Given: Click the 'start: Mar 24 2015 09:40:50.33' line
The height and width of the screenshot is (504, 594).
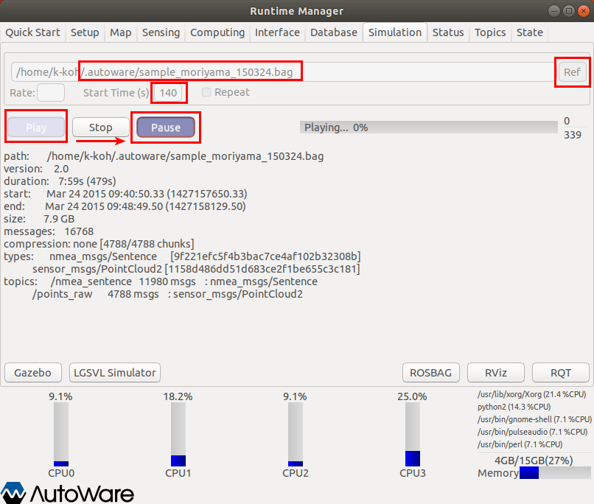Looking at the screenshot, I should 125,194.
